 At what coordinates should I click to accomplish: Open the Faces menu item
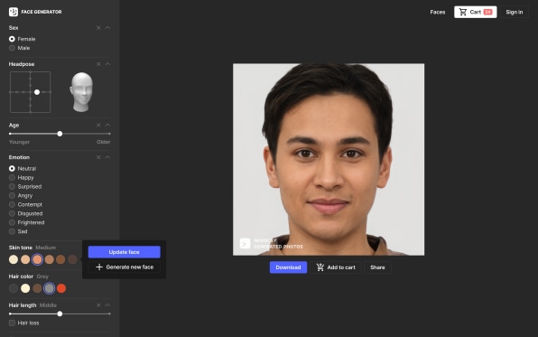438,12
